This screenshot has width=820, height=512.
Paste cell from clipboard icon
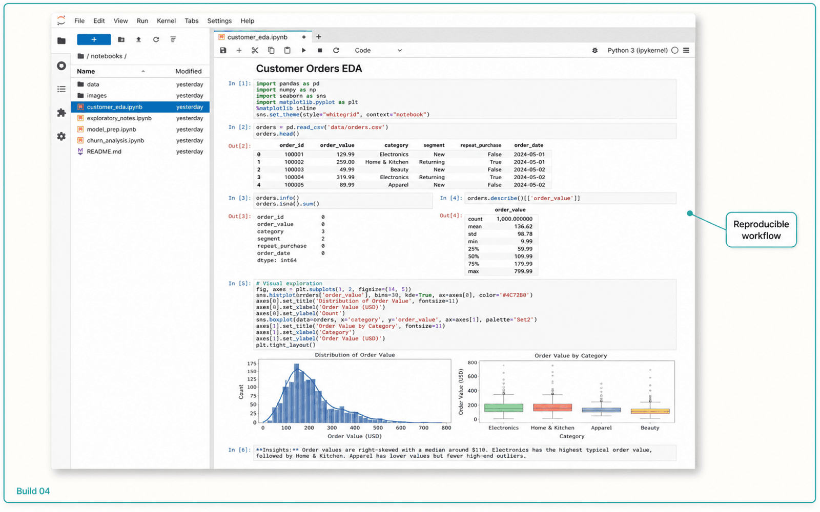[287, 50]
